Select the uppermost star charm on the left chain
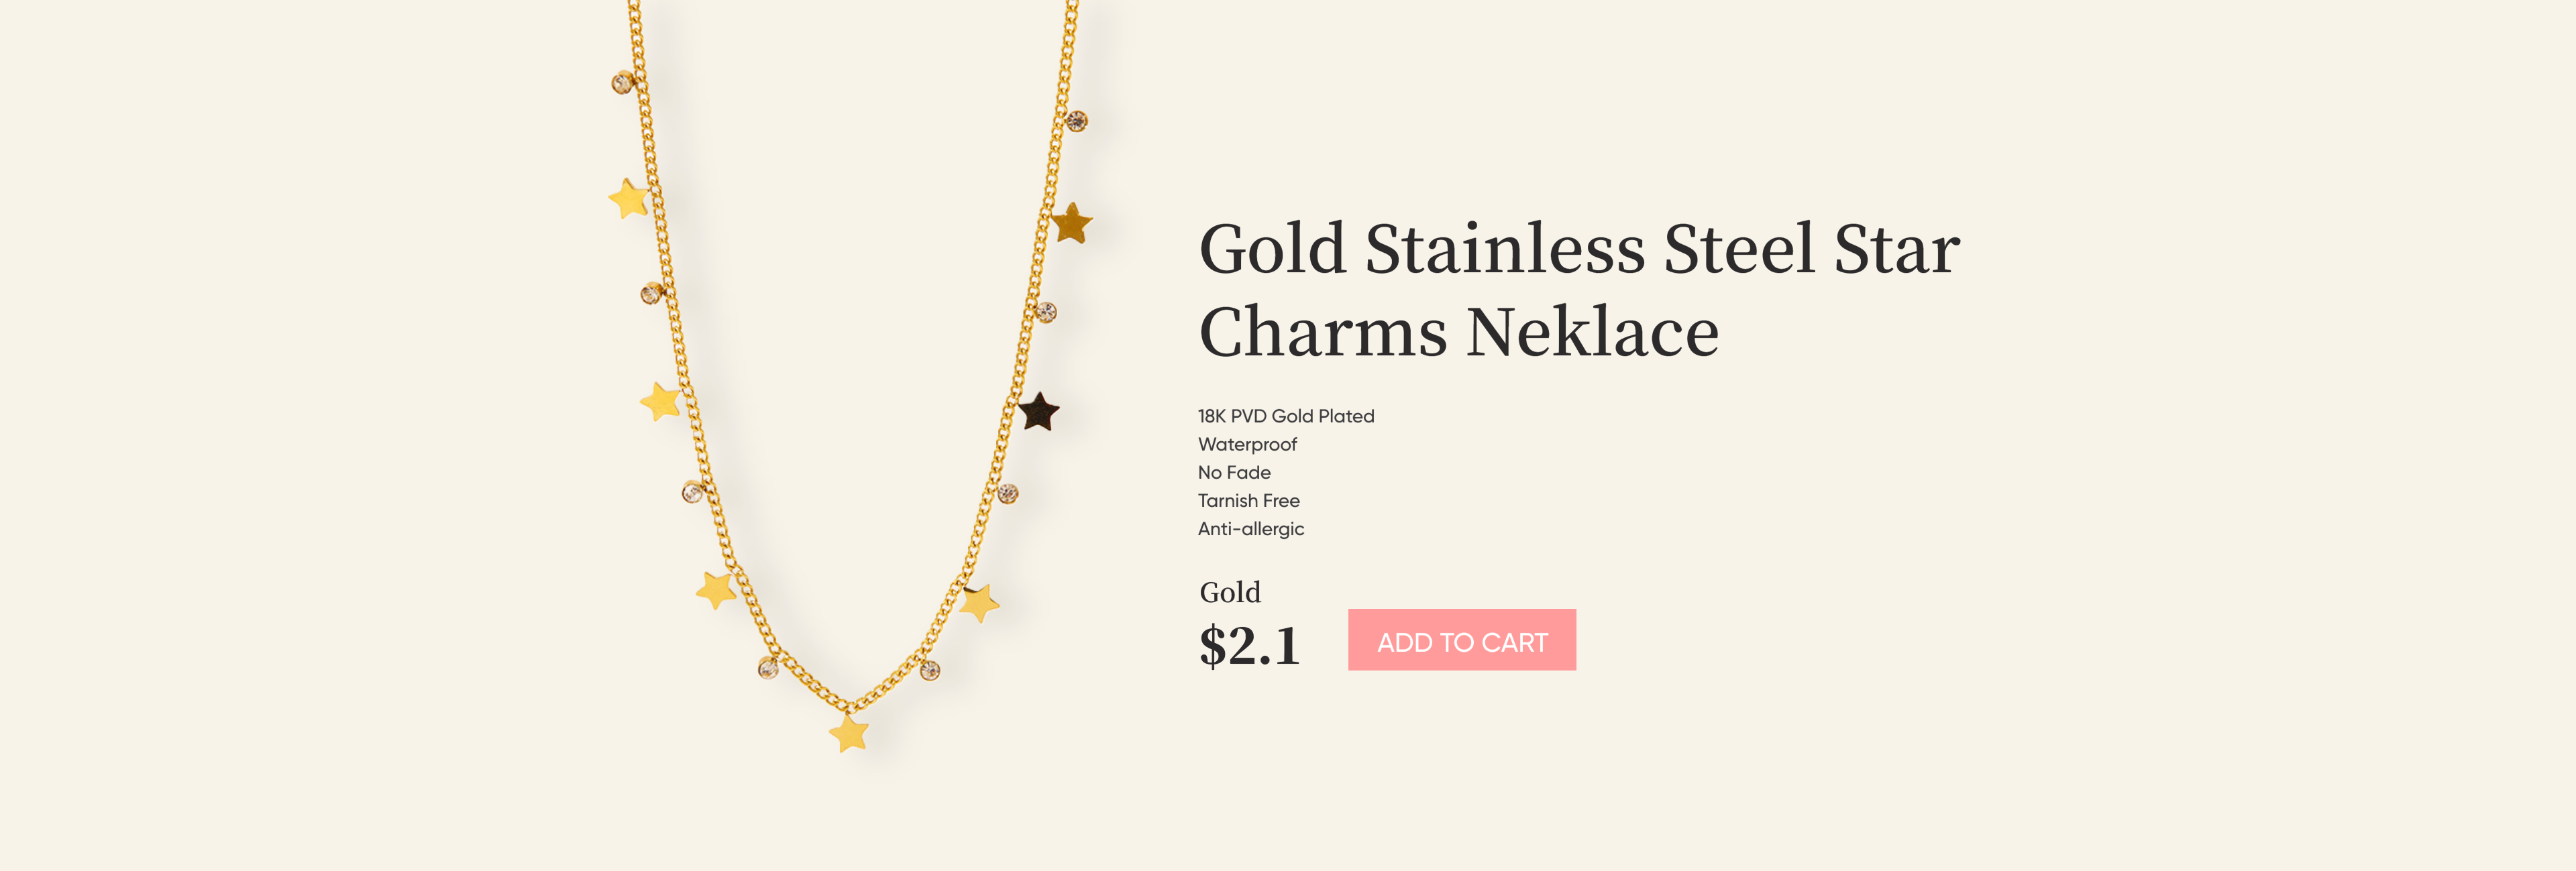Screen dimensions: 2576x871 [x=629, y=198]
